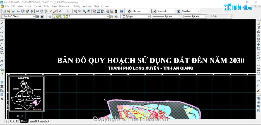Open the undo history arrow dropdown
The height and width of the screenshot is (125, 261).
[x=64, y=11]
